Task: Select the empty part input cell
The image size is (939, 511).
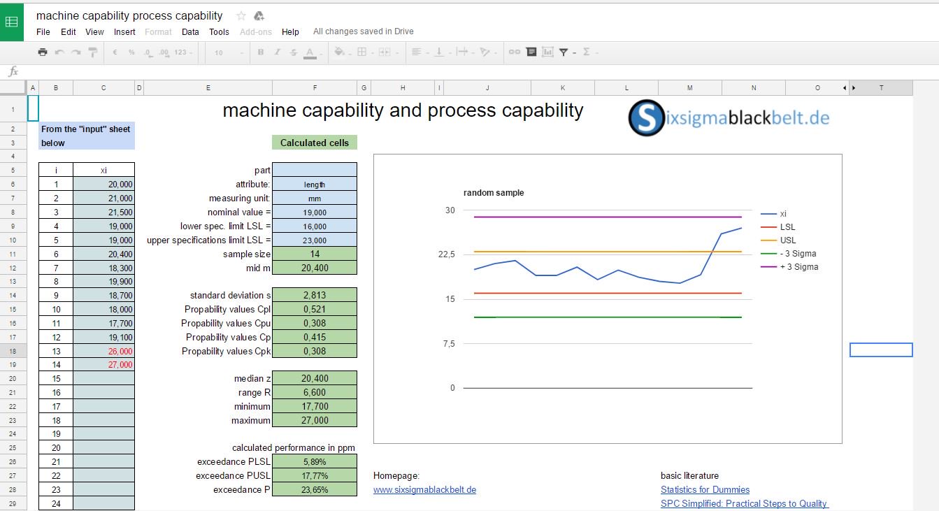Action: [315, 170]
